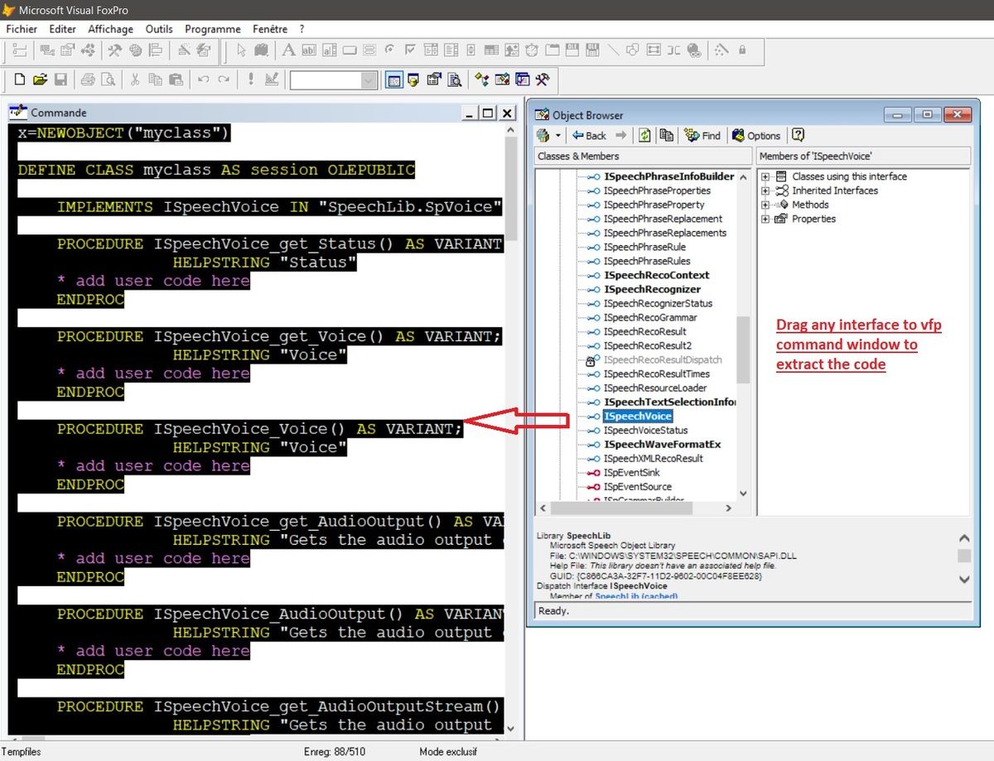Open a file using the Open folder icon
This screenshot has width=994, height=761.
[x=41, y=79]
